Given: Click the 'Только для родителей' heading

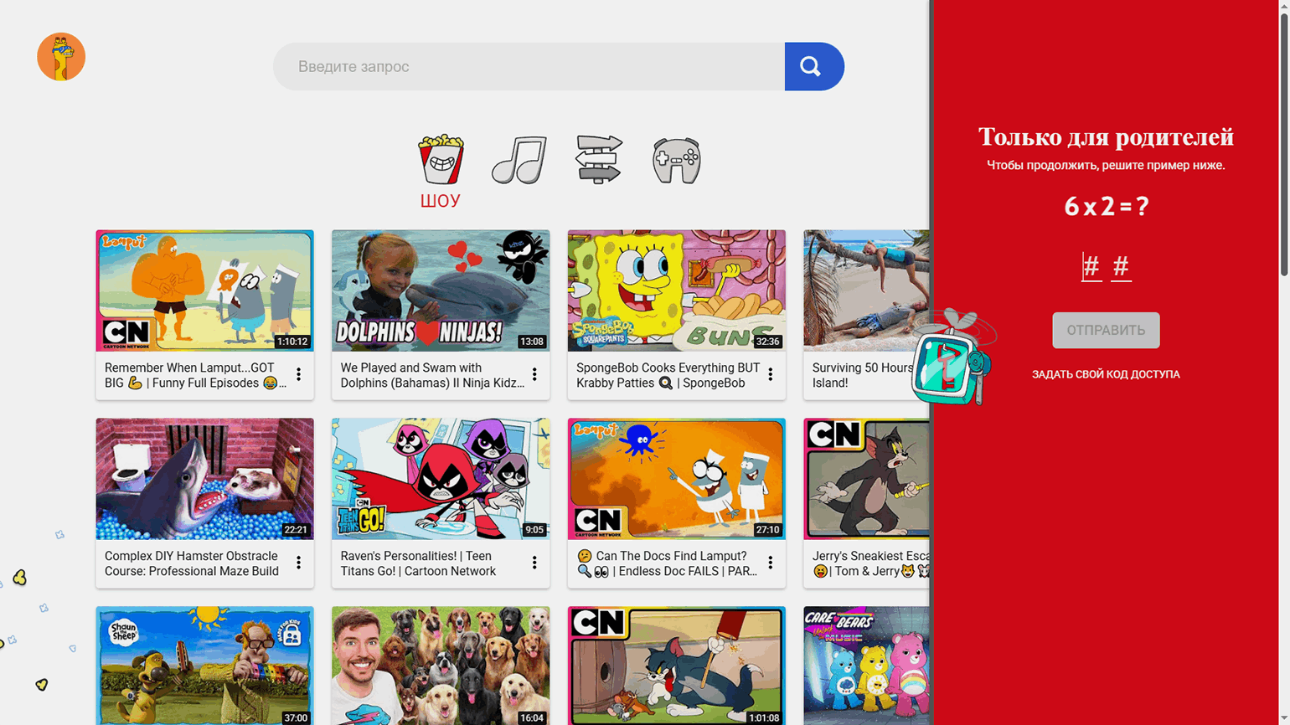Looking at the screenshot, I should pyautogui.click(x=1106, y=136).
